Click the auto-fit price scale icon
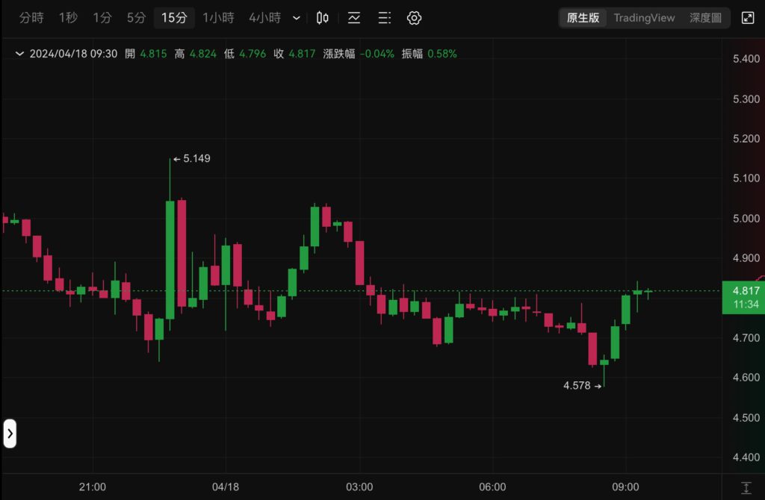Screen dimensions: 765x500 tap(746, 487)
